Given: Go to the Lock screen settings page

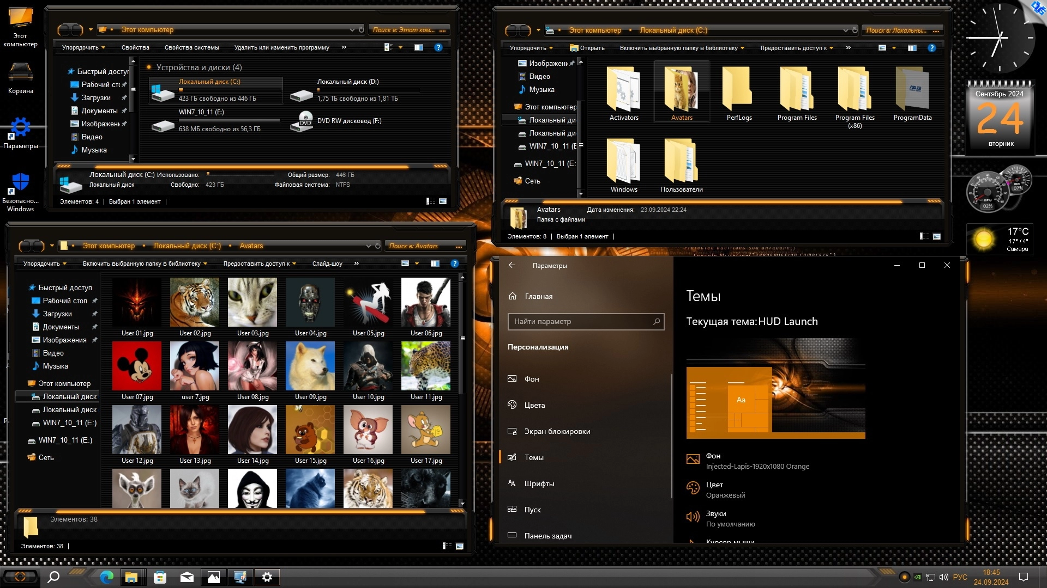Looking at the screenshot, I should tap(557, 431).
